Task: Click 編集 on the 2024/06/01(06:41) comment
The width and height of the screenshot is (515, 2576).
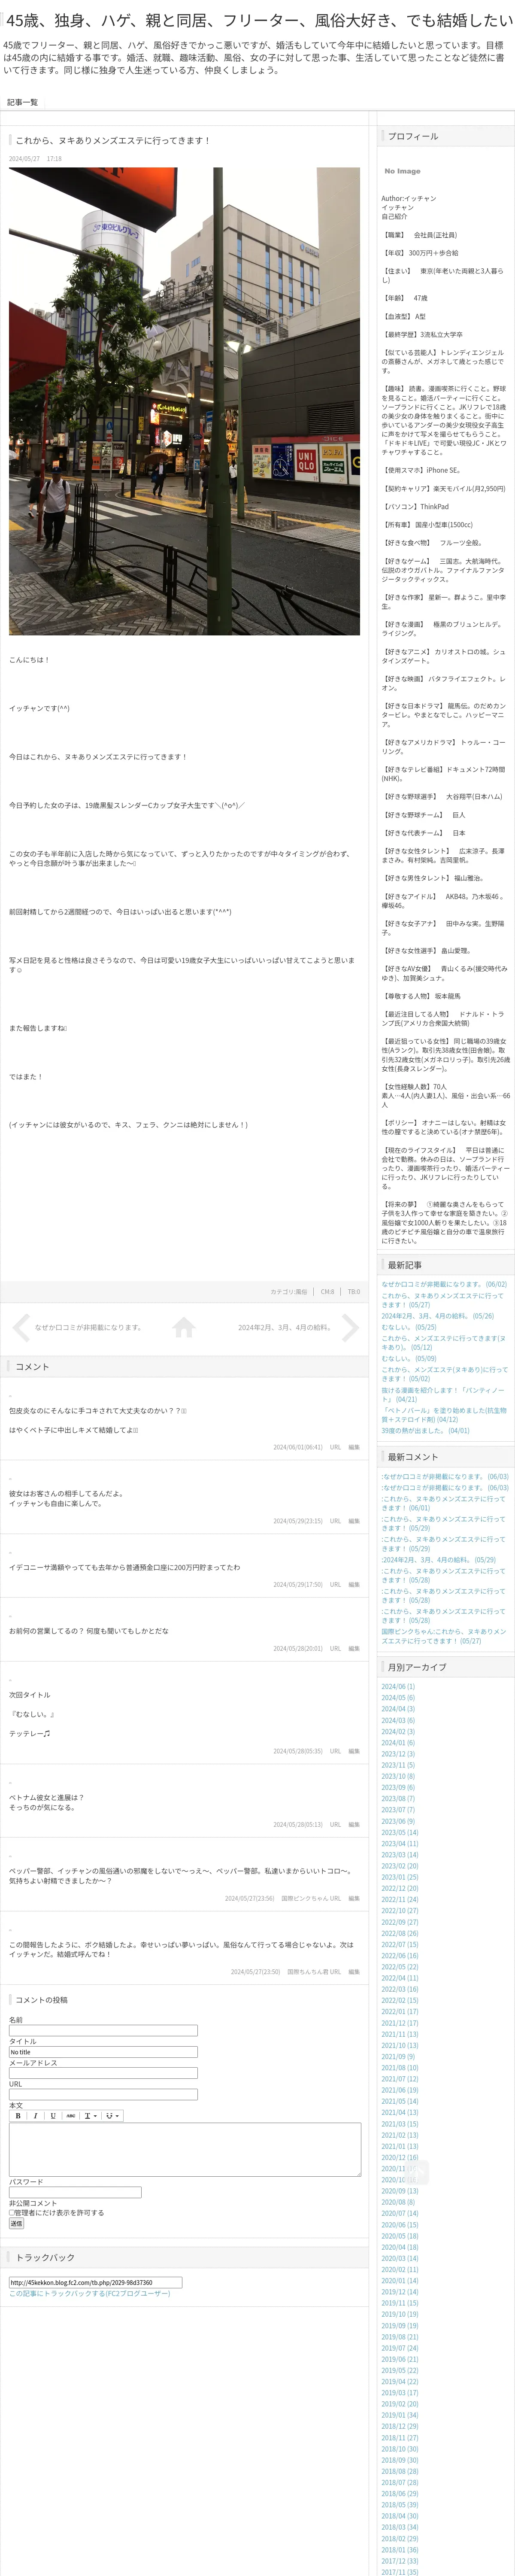Action: pos(354,1447)
